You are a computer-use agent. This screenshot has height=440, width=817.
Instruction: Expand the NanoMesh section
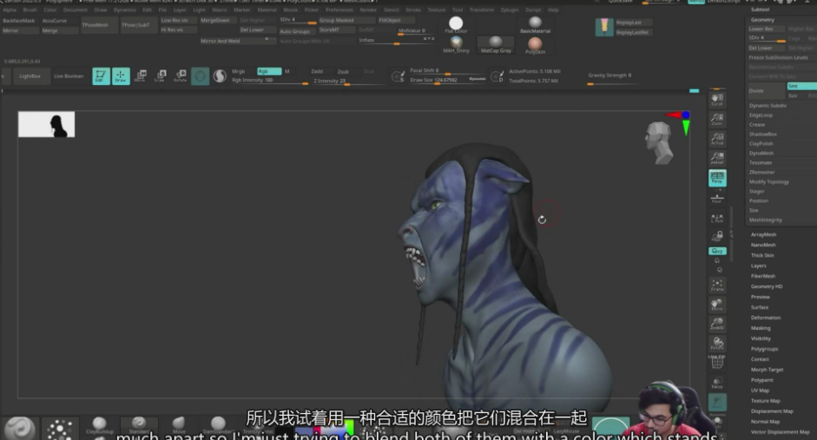[763, 246]
